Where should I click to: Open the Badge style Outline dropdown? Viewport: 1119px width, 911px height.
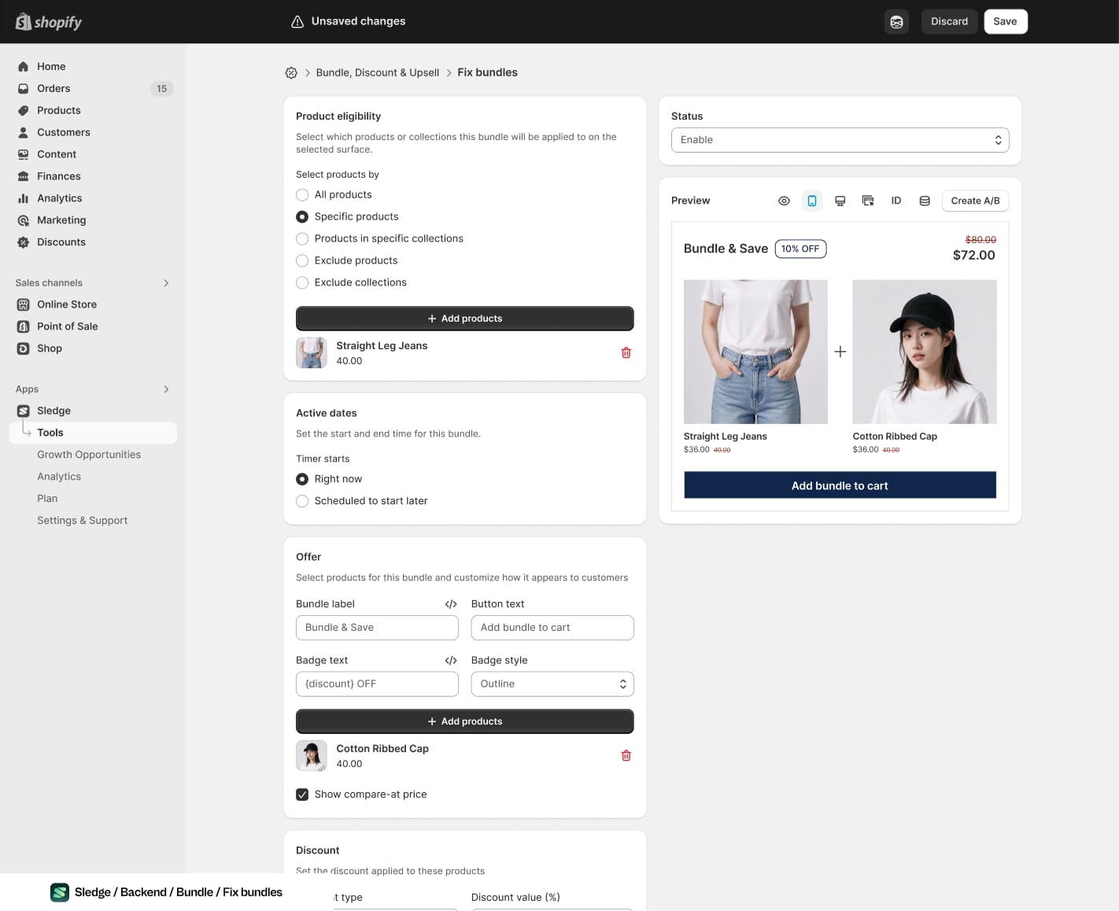[x=552, y=684]
